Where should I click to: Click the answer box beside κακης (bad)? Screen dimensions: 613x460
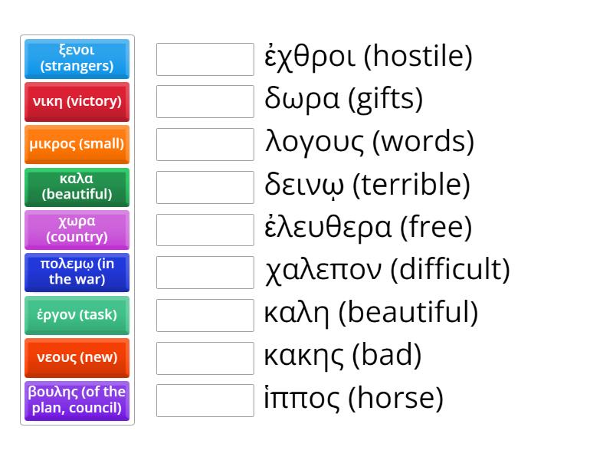click(x=203, y=357)
